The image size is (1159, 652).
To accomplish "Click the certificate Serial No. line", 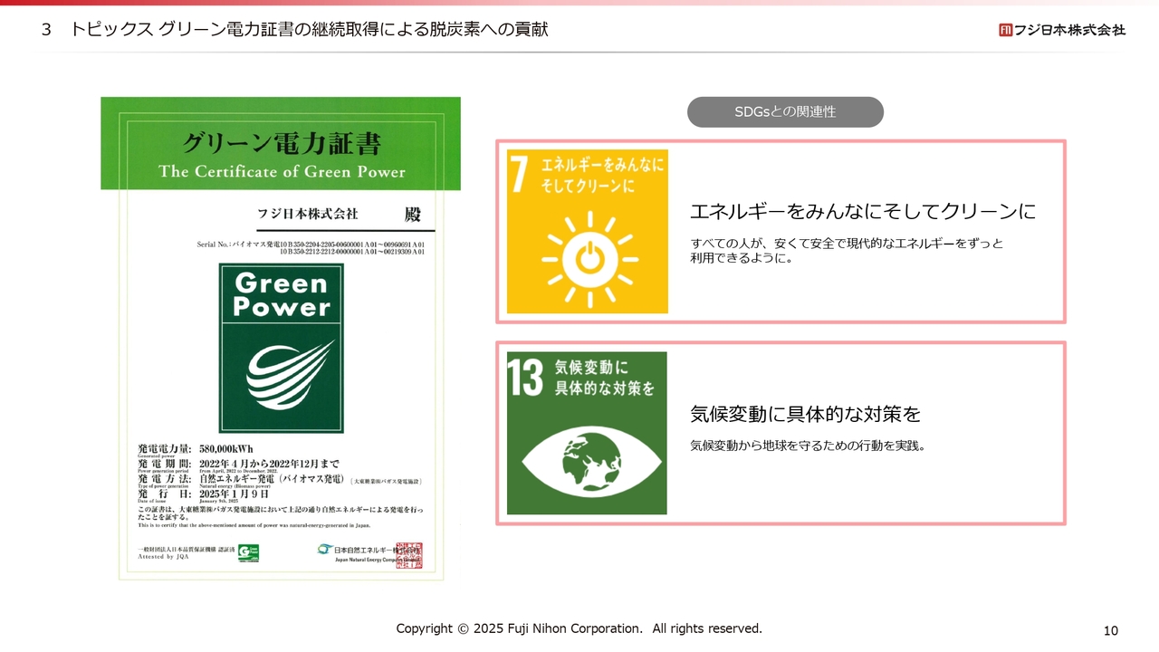I will [311, 247].
